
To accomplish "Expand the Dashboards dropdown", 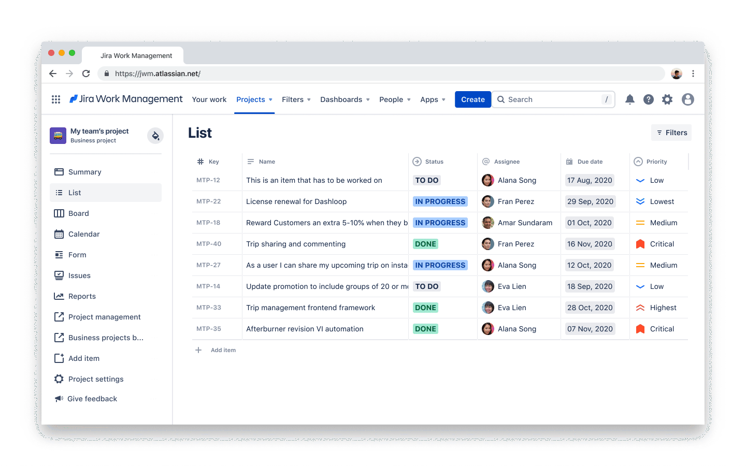I will pyautogui.click(x=345, y=99).
